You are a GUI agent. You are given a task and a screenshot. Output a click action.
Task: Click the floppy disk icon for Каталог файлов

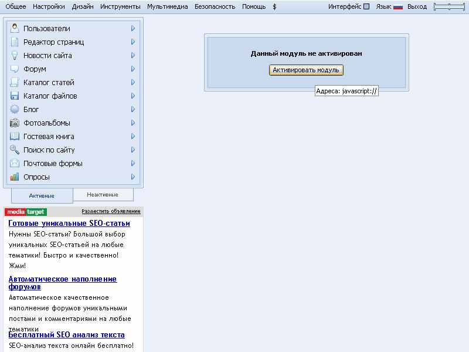(x=14, y=96)
